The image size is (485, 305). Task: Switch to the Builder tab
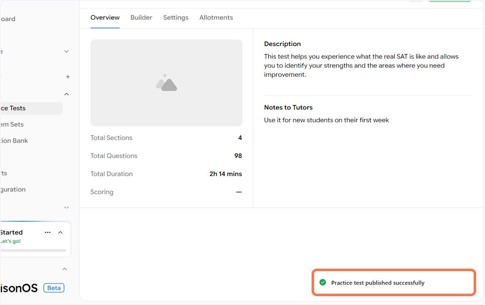[x=141, y=18]
